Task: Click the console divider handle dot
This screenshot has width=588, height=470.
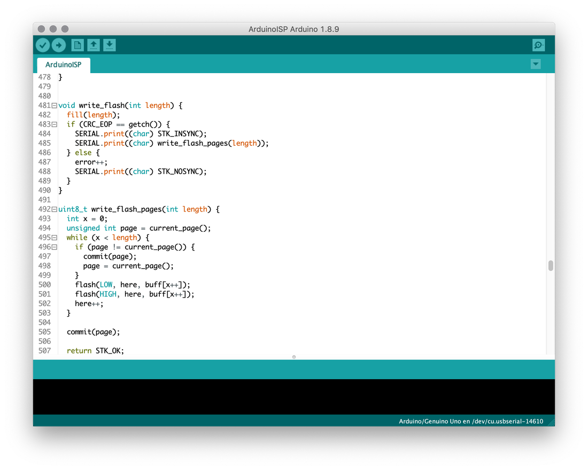Action: tap(294, 357)
